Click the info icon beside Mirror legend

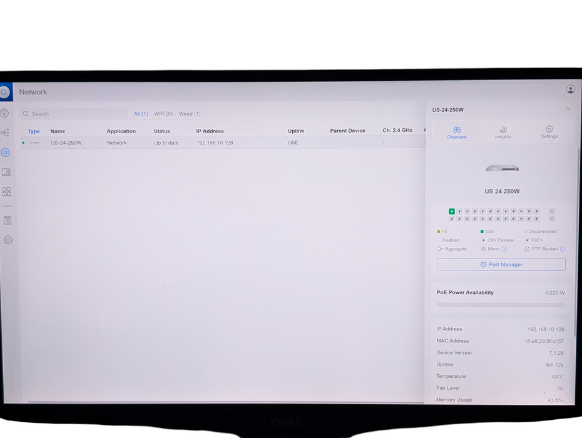click(x=505, y=249)
